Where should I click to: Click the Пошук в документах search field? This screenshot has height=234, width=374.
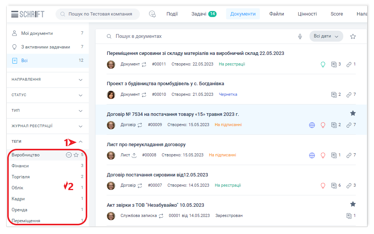190,36
